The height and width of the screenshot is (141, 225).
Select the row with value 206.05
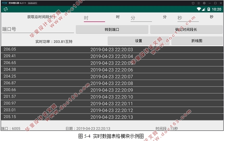point(112,50)
